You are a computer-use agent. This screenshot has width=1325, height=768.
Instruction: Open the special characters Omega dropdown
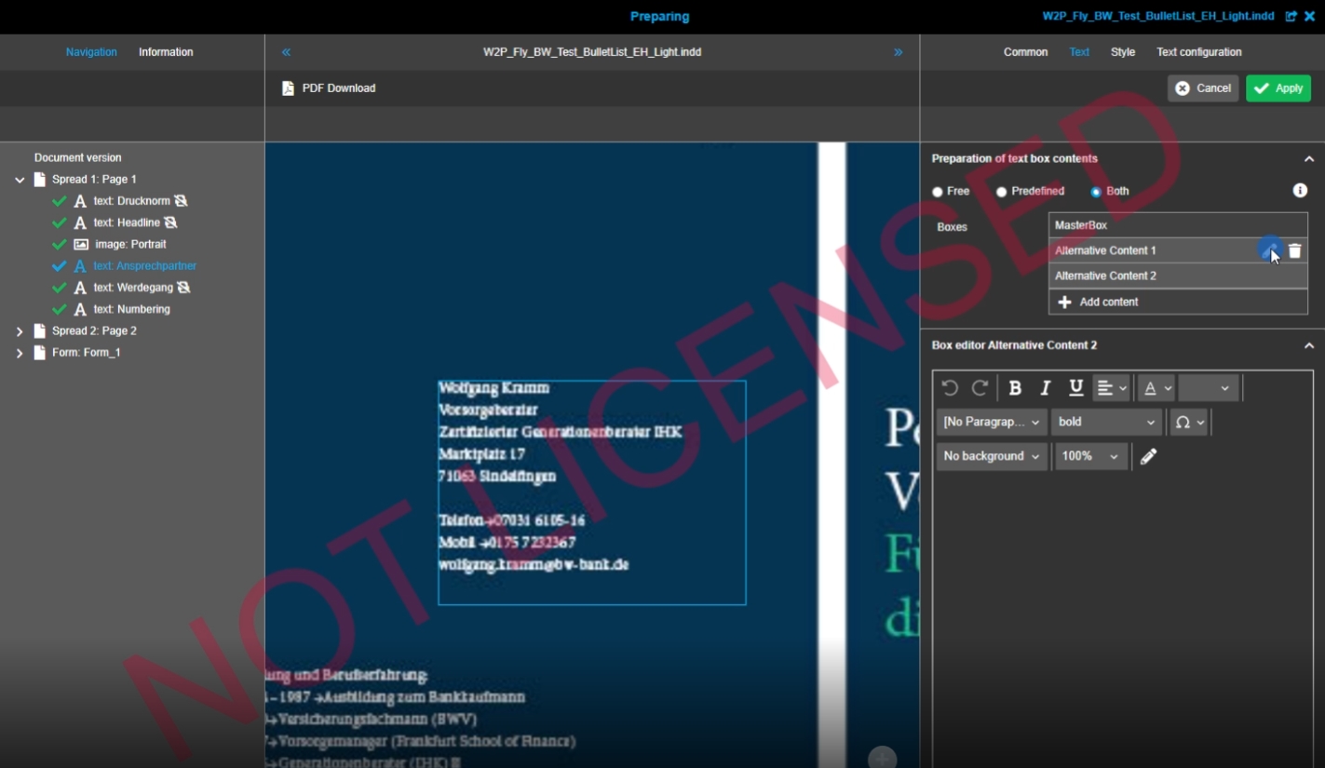coord(1189,422)
